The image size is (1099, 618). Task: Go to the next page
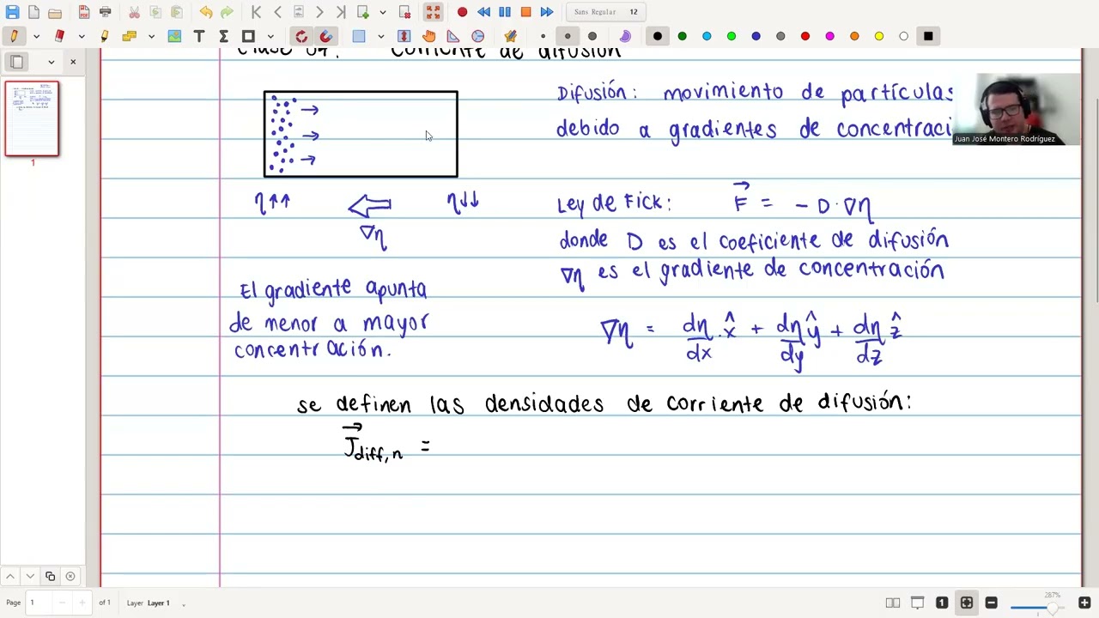click(319, 12)
